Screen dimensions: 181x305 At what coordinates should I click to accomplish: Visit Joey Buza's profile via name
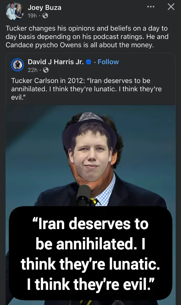pos(45,8)
